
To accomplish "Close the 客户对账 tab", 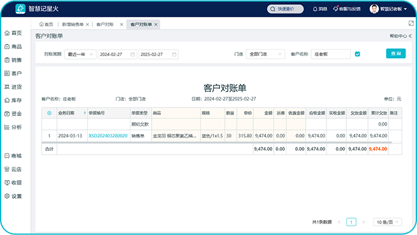I will coord(121,24).
